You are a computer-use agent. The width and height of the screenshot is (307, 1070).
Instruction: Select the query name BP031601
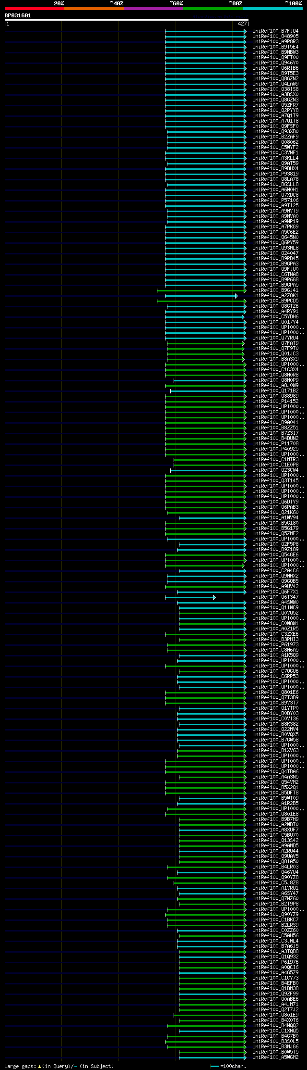point(18,15)
